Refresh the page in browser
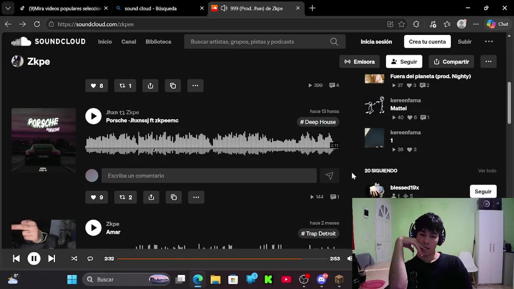The height and width of the screenshot is (289, 514). (x=37, y=24)
